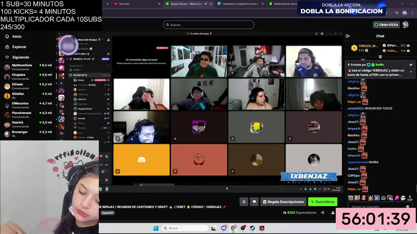Image resolution: width=417 pixels, height=234 pixels.
Task: Click the green Suscribirse button
Action: click(x=323, y=202)
